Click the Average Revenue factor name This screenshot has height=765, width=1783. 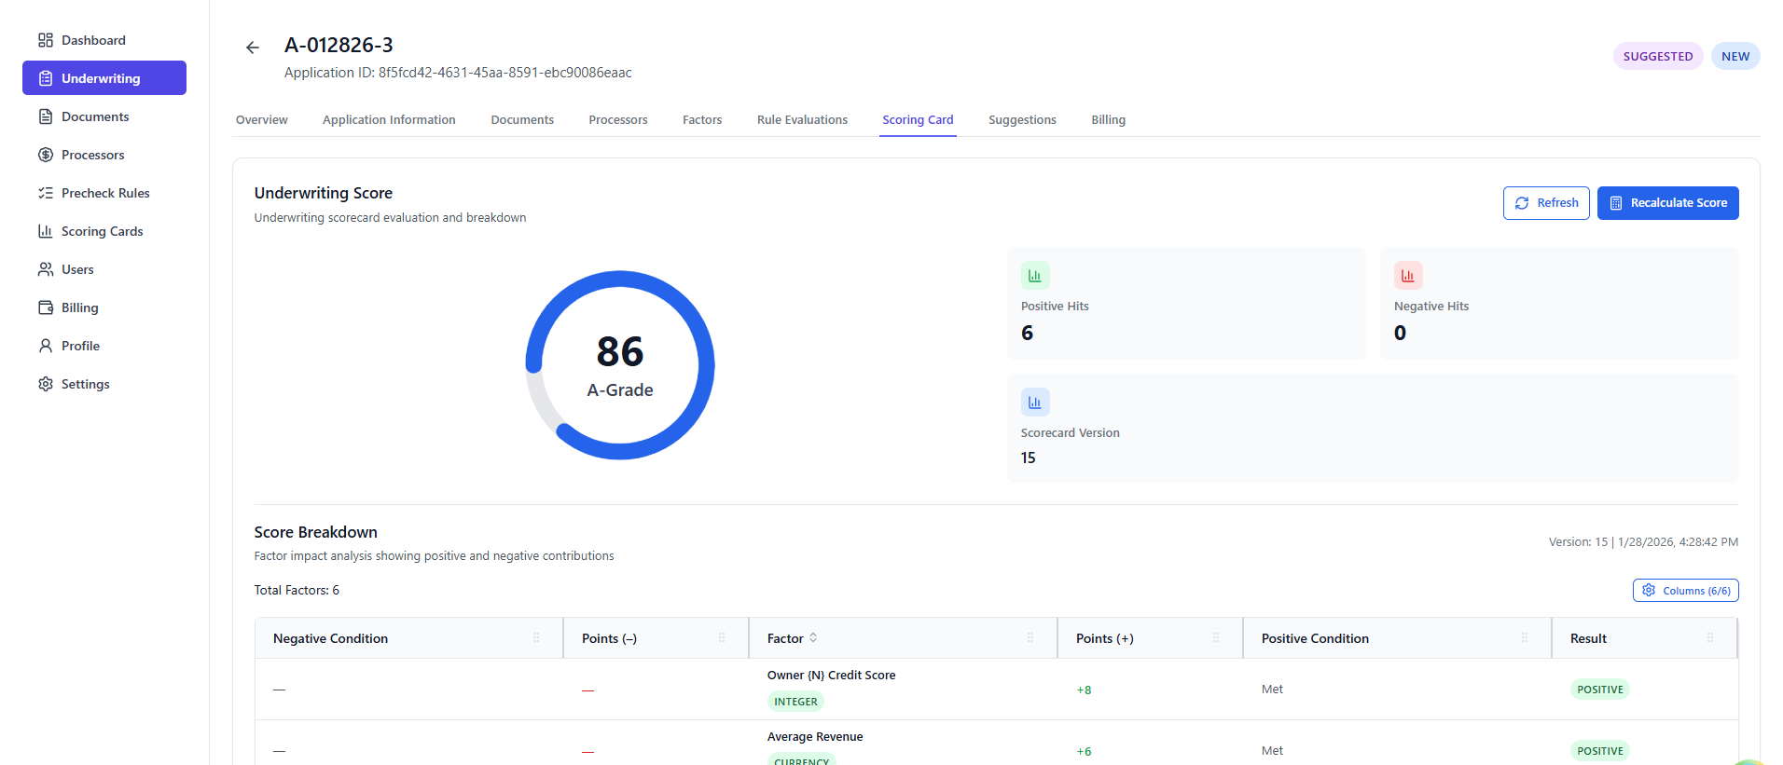coord(815,737)
